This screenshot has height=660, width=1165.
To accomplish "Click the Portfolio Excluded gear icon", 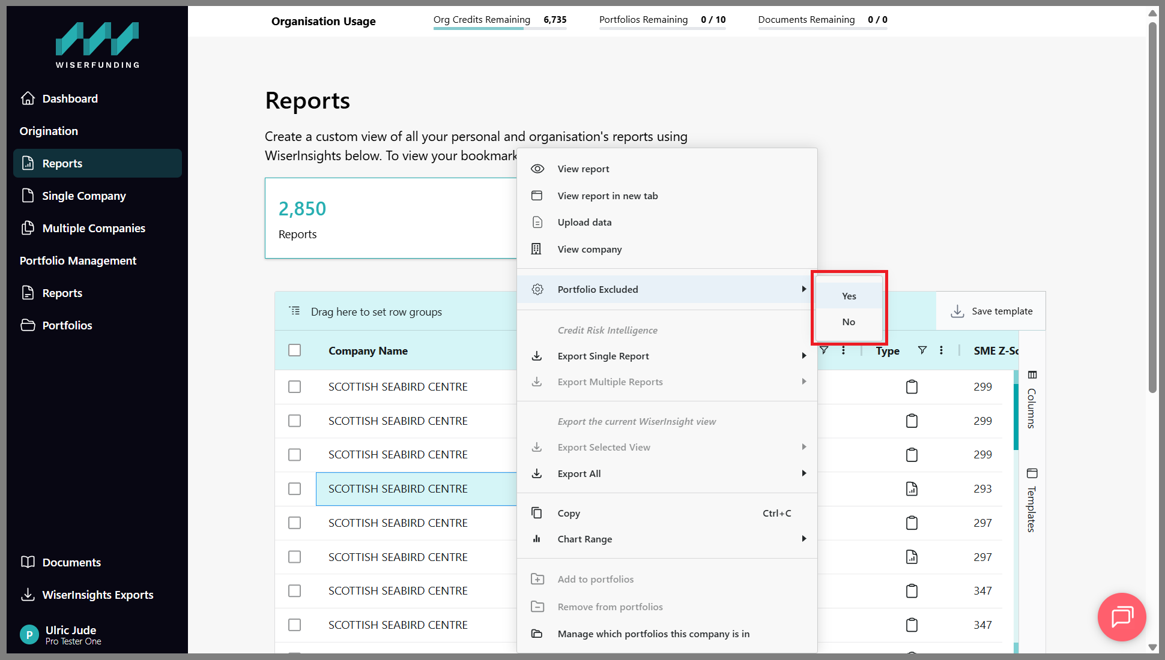I will [x=537, y=289].
